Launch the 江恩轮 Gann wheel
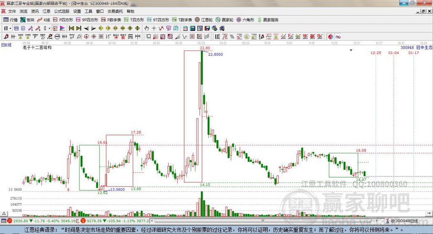Viewport: 433px width, 234px height. [x=204, y=20]
